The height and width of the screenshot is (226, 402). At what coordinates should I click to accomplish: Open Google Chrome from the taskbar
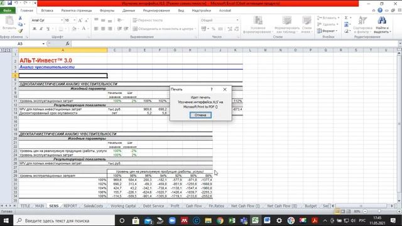(x=220, y=220)
